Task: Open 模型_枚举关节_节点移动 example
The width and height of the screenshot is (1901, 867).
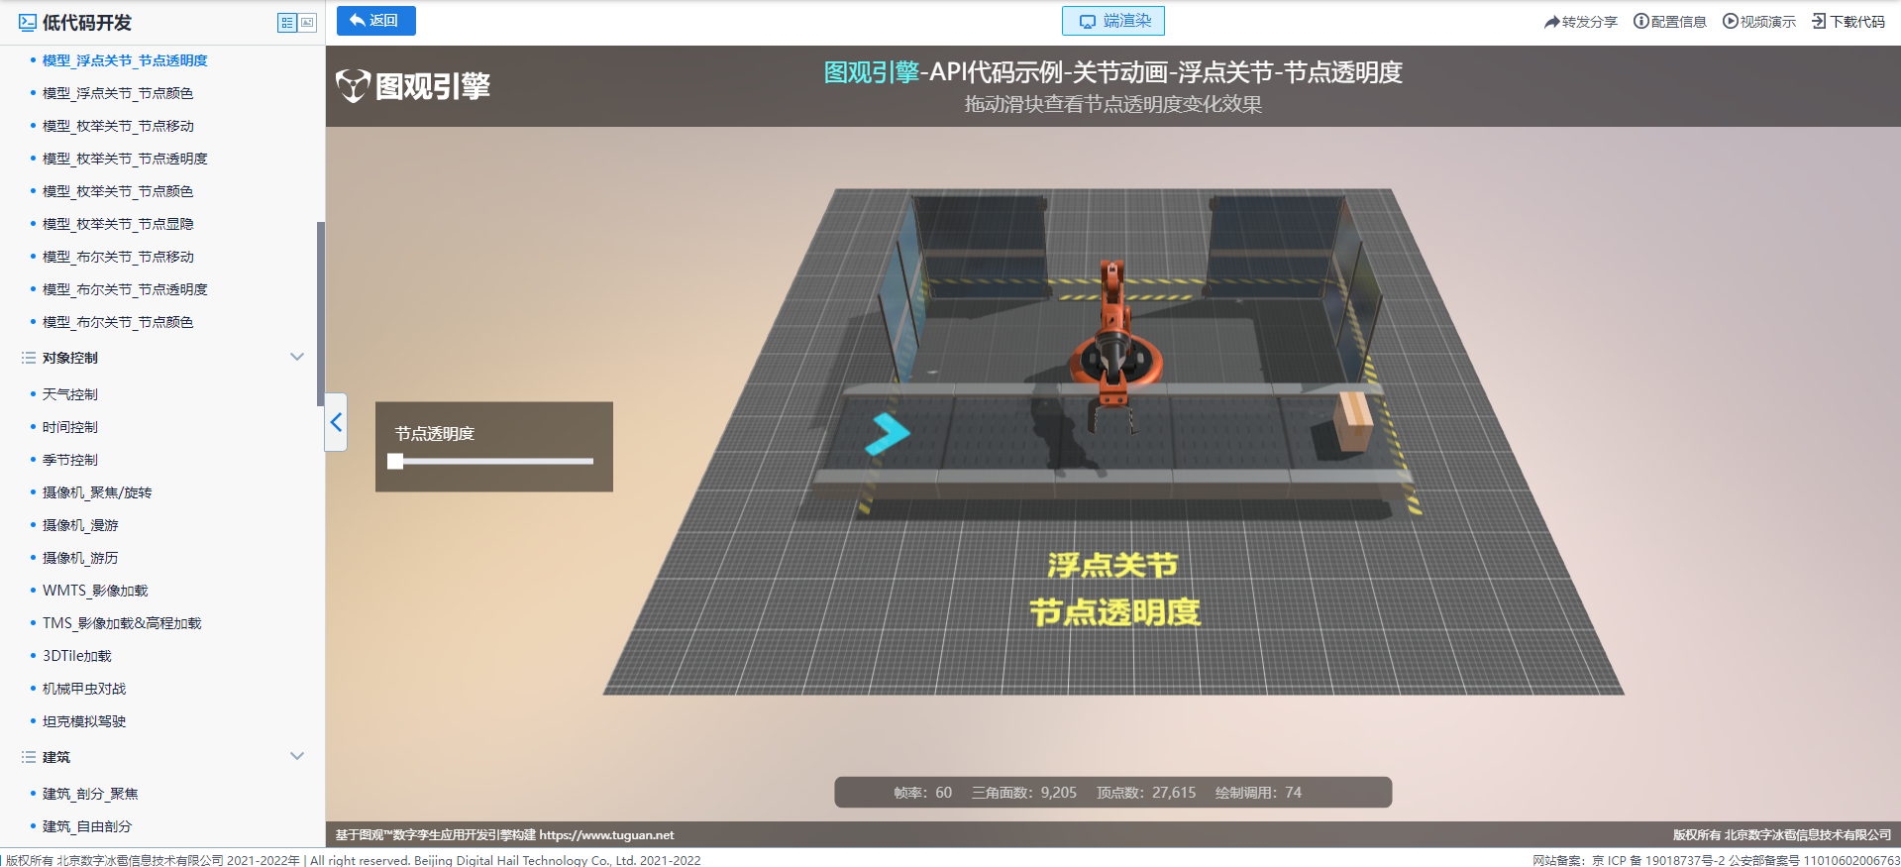Action: click(118, 126)
